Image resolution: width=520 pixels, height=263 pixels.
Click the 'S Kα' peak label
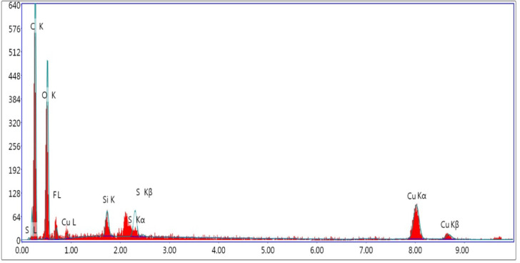pyautogui.click(x=136, y=220)
